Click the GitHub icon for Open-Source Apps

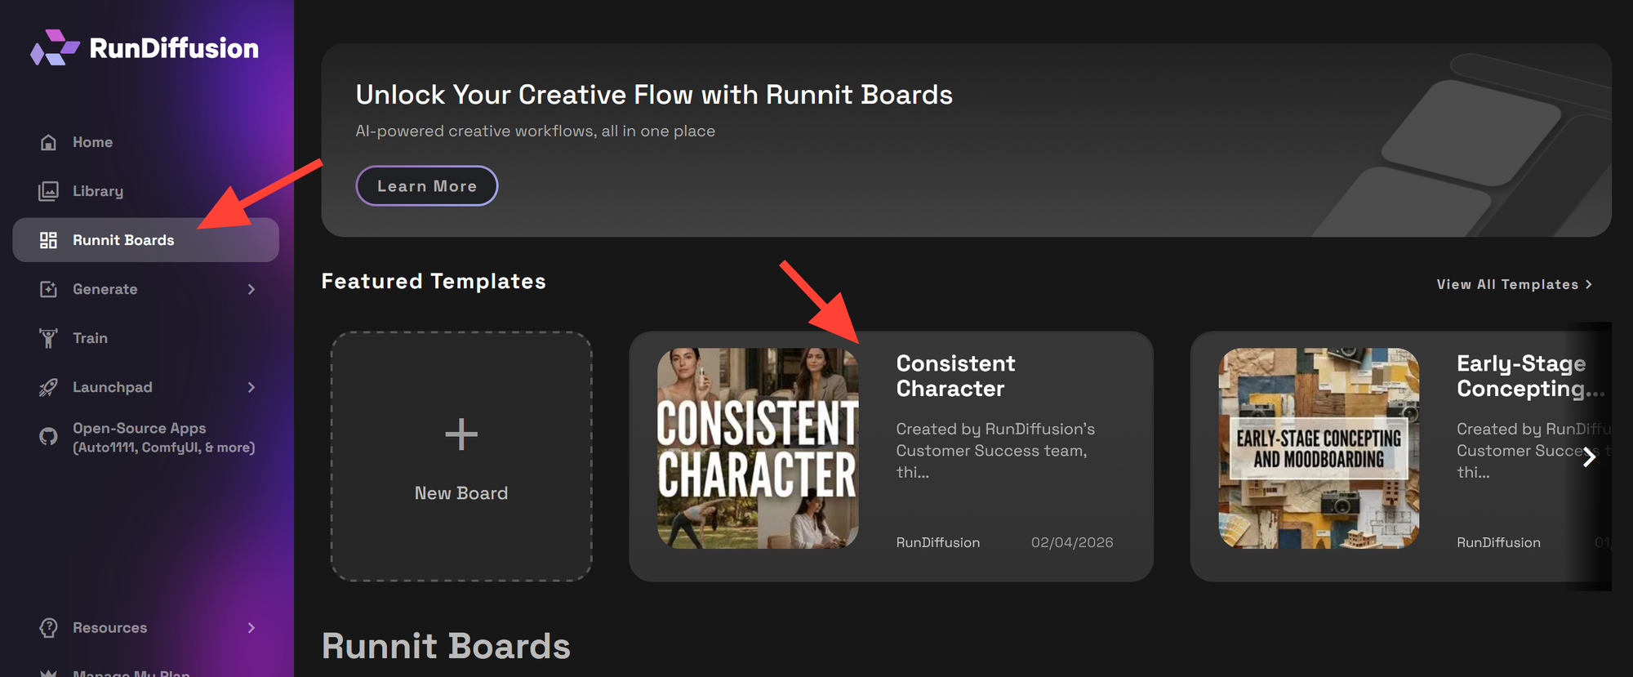(48, 437)
